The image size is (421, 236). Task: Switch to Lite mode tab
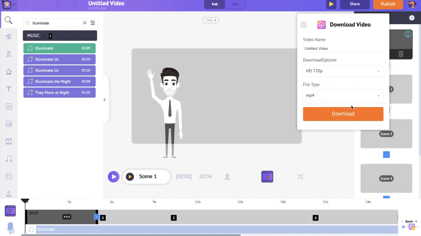[x=235, y=4]
